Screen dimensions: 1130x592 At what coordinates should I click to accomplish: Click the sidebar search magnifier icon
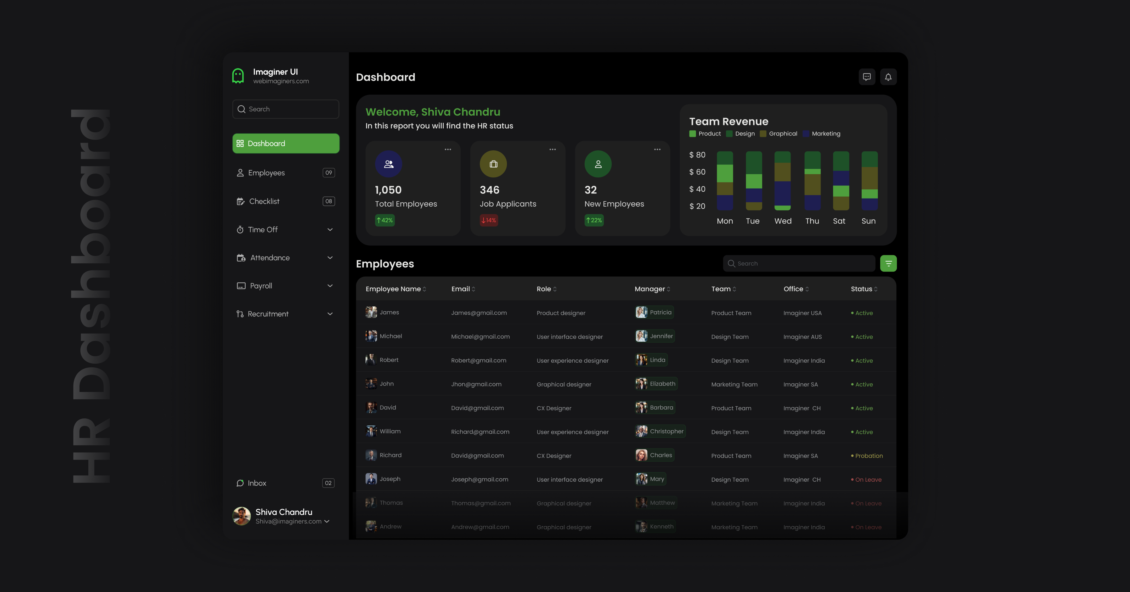click(x=241, y=109)
